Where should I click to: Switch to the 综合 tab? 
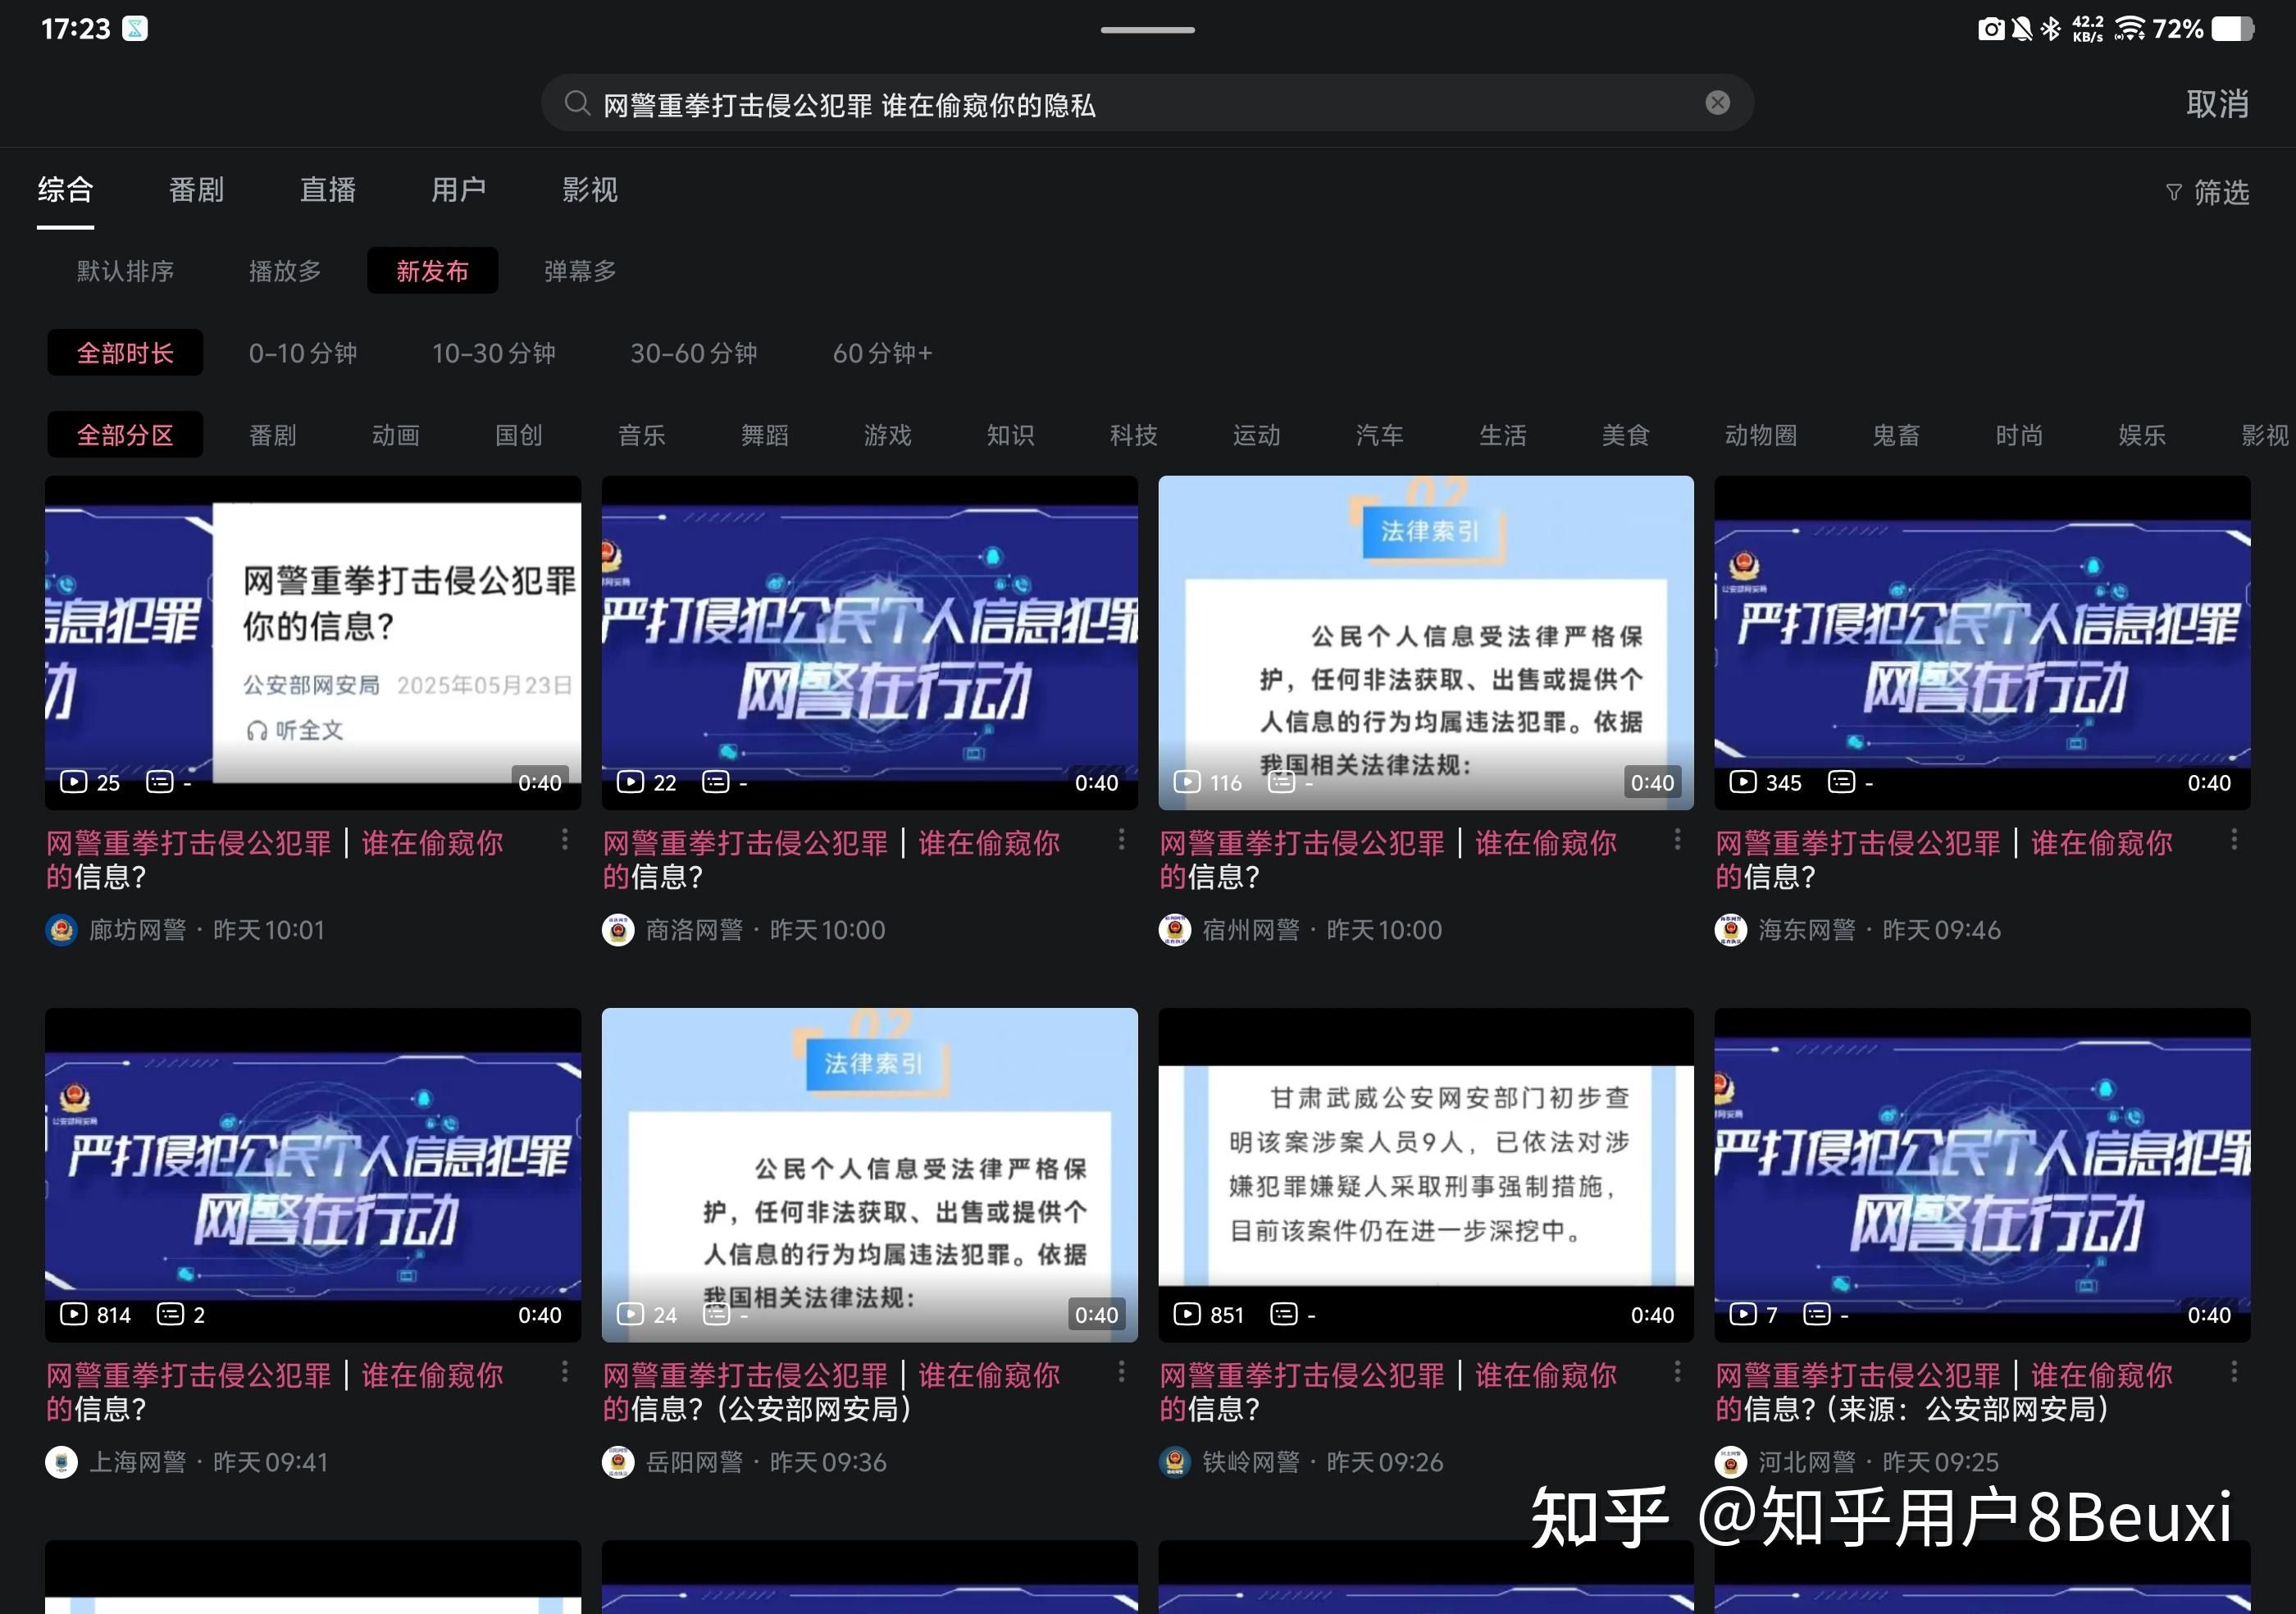click(66, 189)
